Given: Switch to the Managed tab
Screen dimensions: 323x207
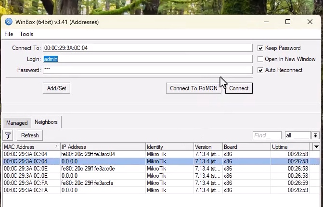Looking at the screenshot, I should pos(17,123).
